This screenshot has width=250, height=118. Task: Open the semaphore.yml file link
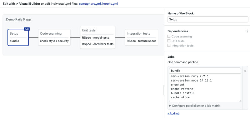[x=90, y=4]
